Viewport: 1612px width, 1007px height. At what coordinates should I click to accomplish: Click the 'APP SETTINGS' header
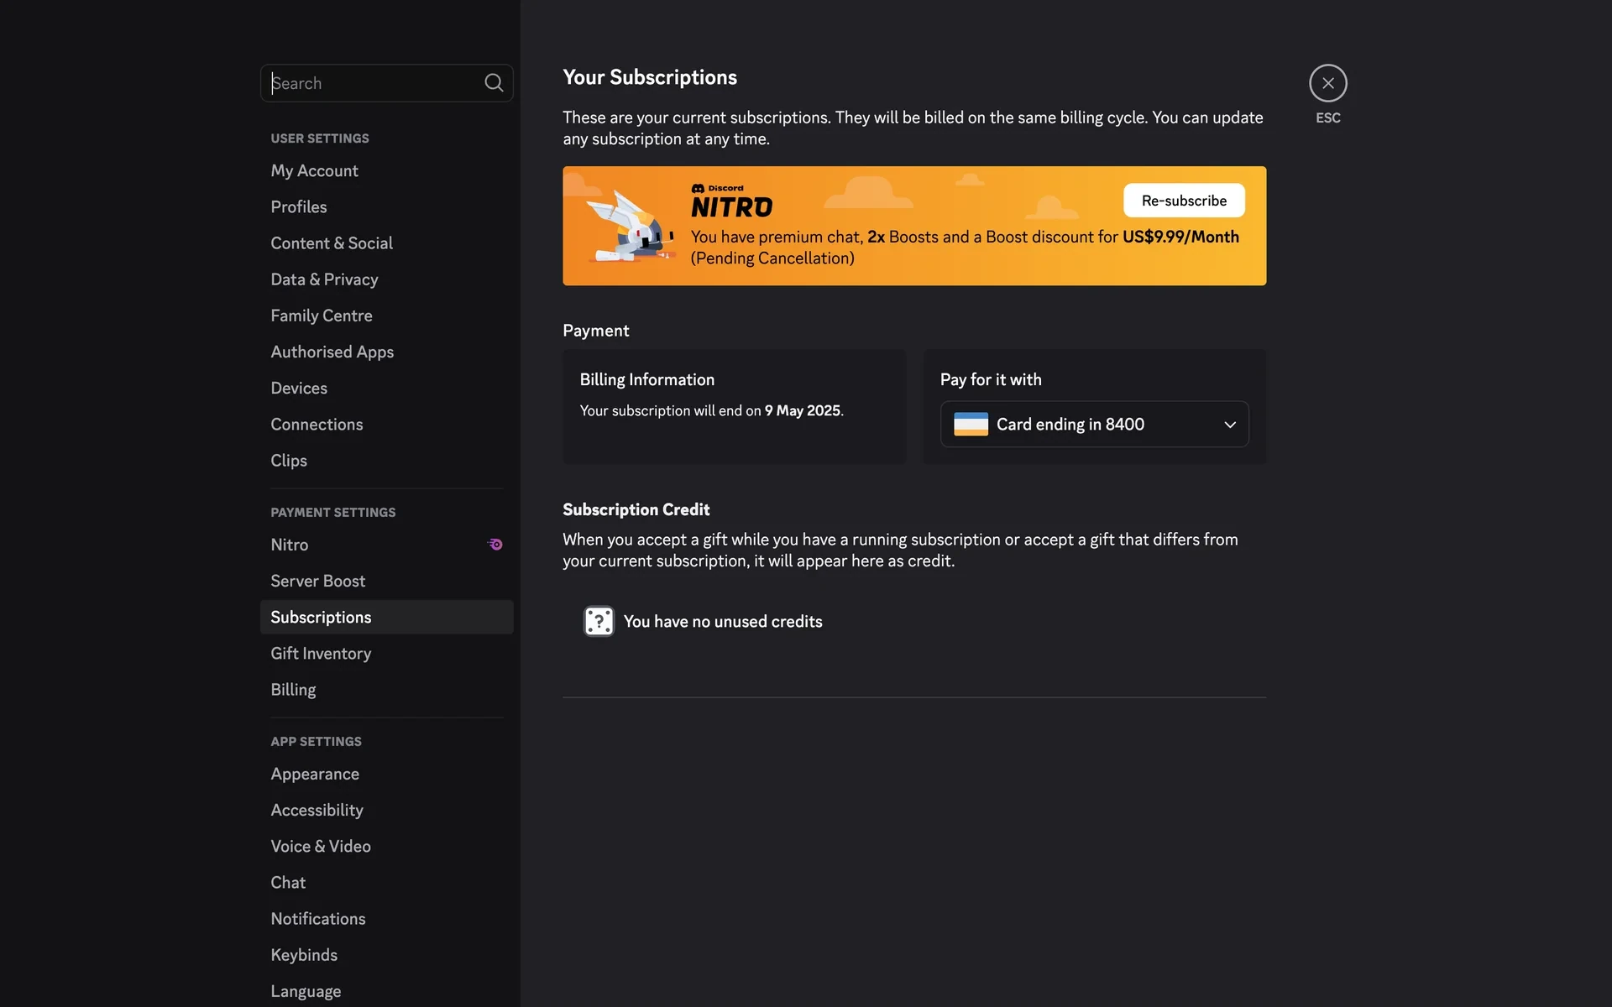click(316, 742)
